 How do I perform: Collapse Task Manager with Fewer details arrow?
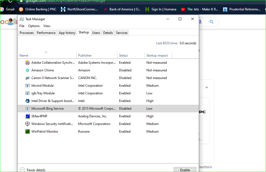(x=22, y=170)
